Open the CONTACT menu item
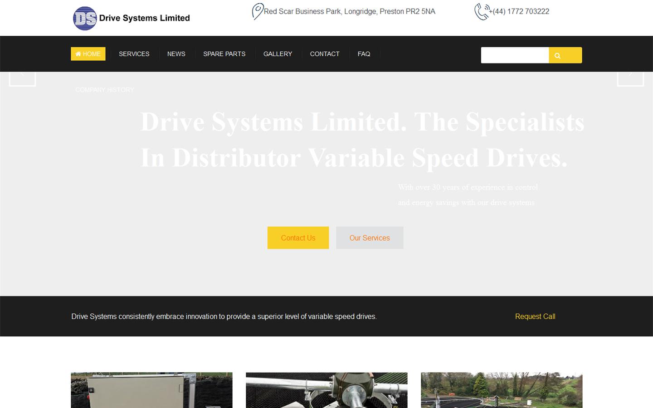Image resolution: width=653 pixels, height=408 pixels. coord(325,54)
